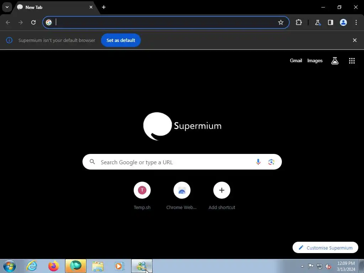Open the taskbar clock showing 12:09 PM
This screenshot has width=364, height=273.
click(346, 266)
